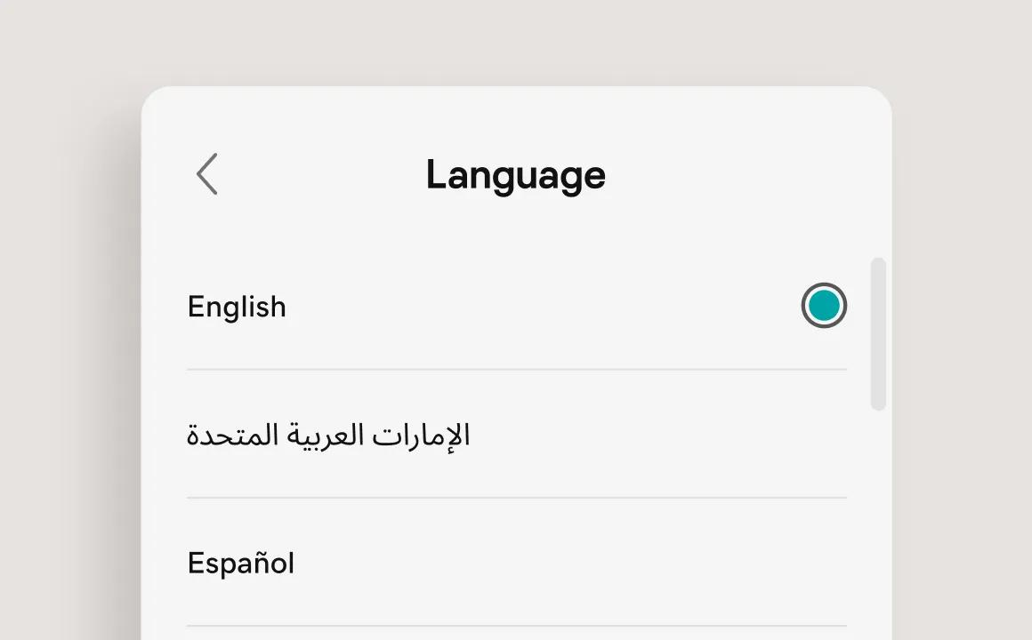Image resolution: width=1032 pixels, height=640 pixels.
Task: Tap the separator above Español
Action: pos(516,494)
